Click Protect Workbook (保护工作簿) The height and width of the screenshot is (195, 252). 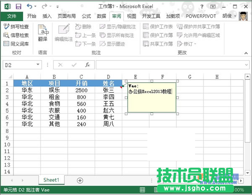158,35
